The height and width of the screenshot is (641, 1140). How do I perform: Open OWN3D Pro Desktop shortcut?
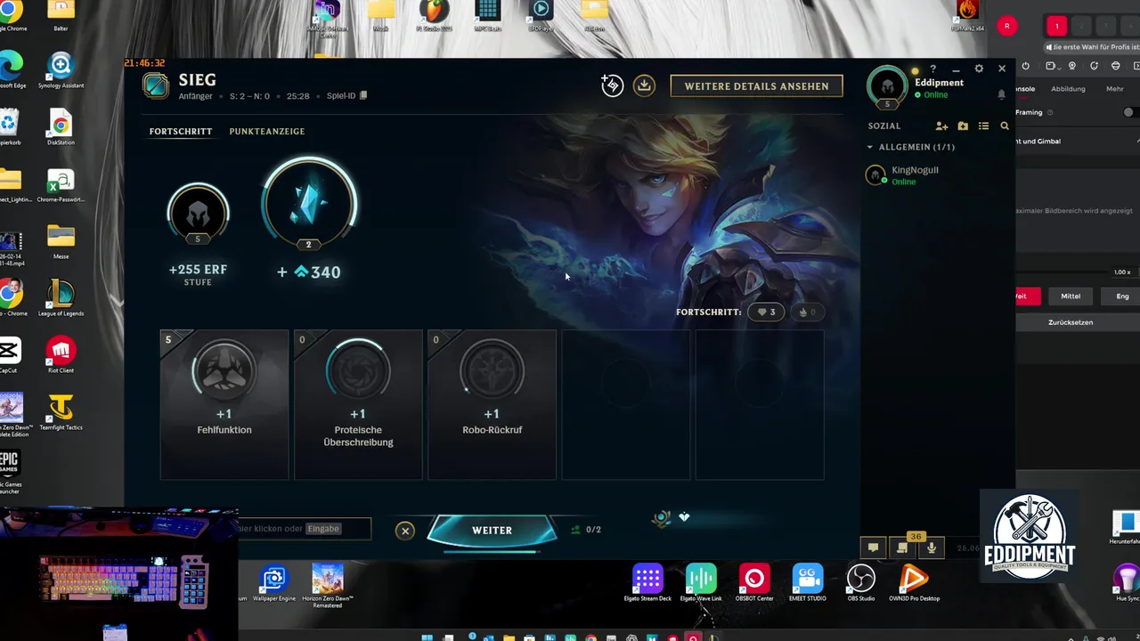[x=914, y=583]
